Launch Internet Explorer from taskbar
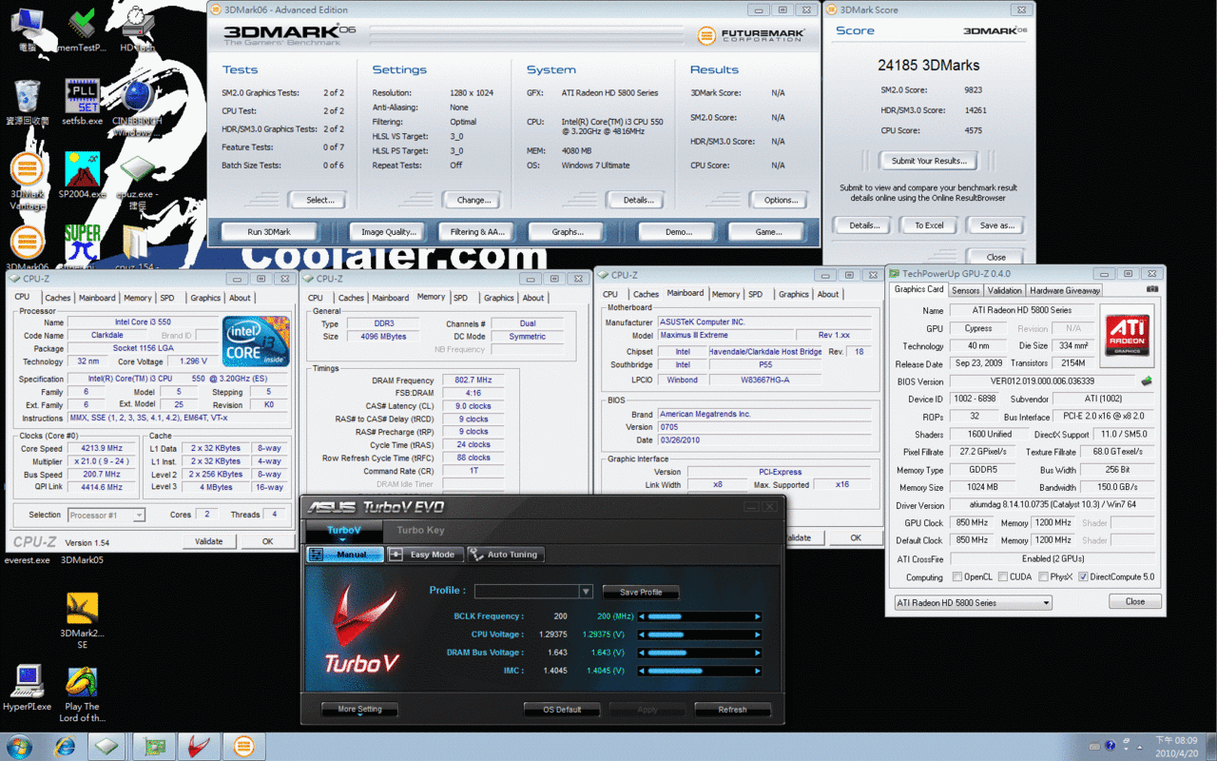 tap(65, 747)
